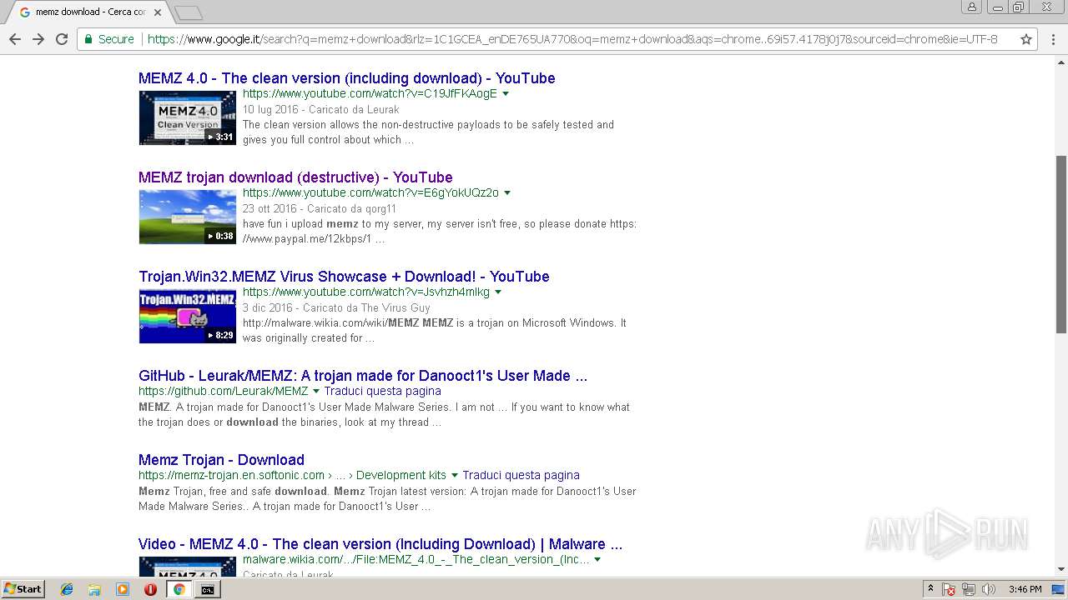Click the red Opera icon in taskbar
Image resolution: width=1068 pixels, height=600 pixels.
pos(150,589)
